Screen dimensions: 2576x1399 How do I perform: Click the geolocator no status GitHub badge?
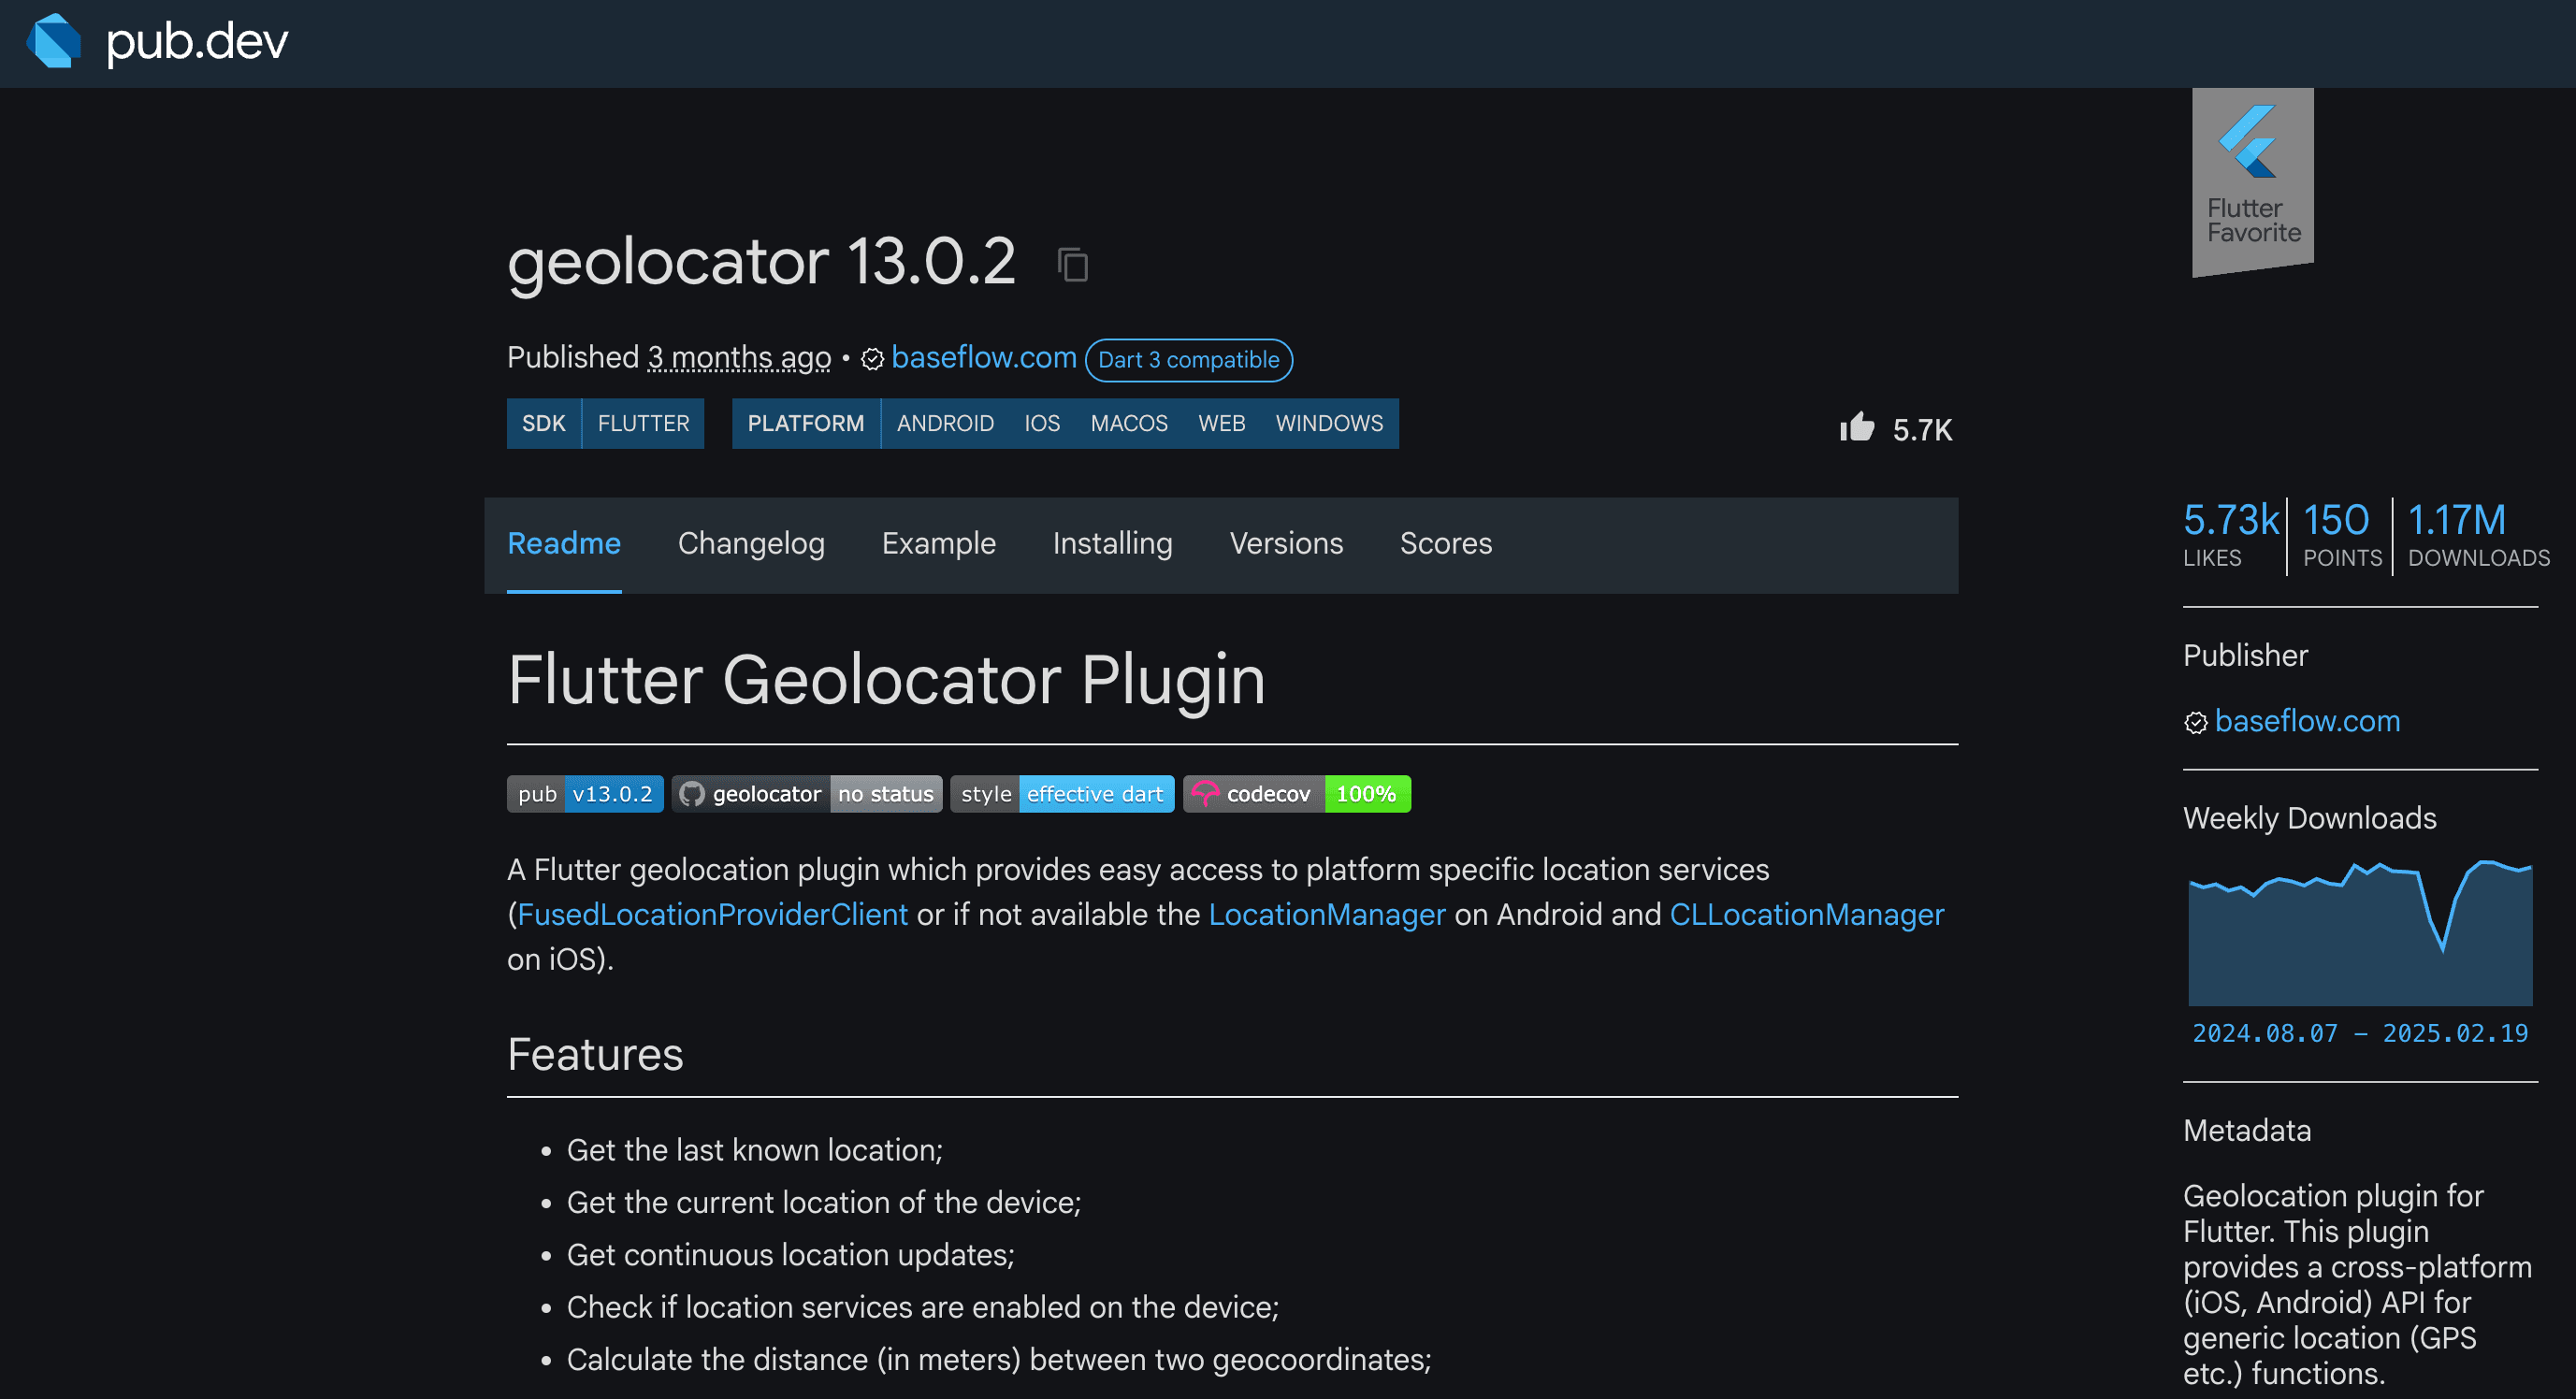(x=807, y=794)
